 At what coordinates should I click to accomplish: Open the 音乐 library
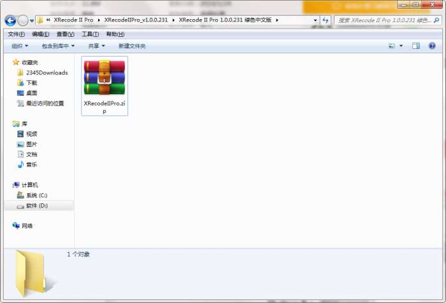tap(32, 165)
